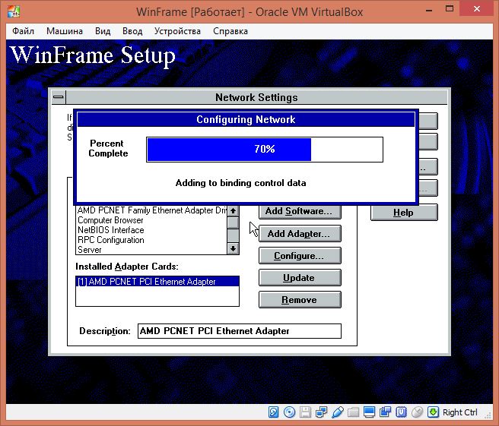Click the Adding to binding control data message
The image size is (499, 426).
tap(240, 183)
